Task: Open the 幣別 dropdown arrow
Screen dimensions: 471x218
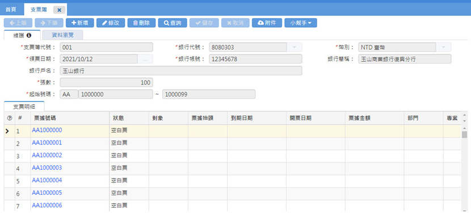Action: click(x=443, y=48)
